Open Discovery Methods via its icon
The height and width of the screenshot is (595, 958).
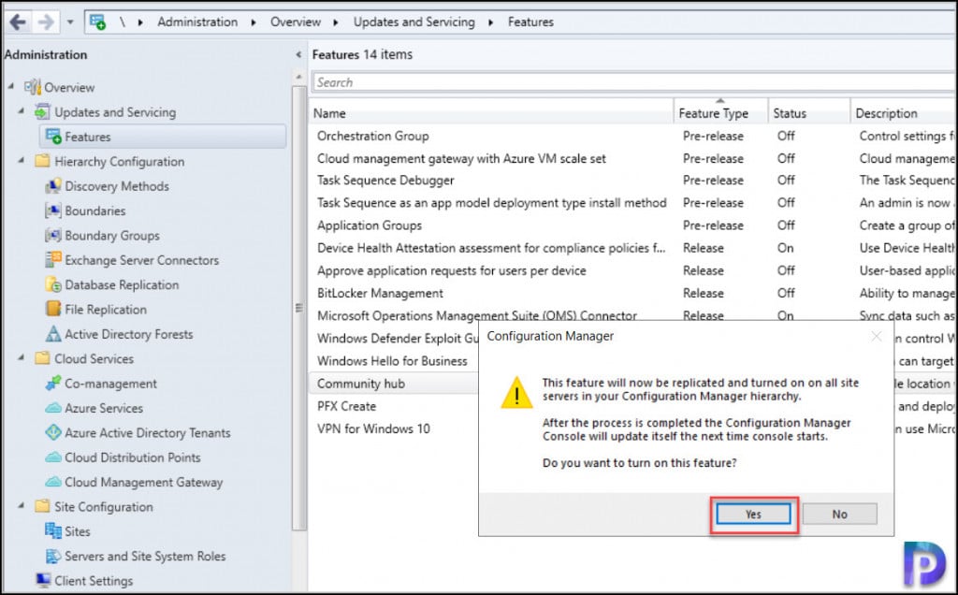[53, 186]
